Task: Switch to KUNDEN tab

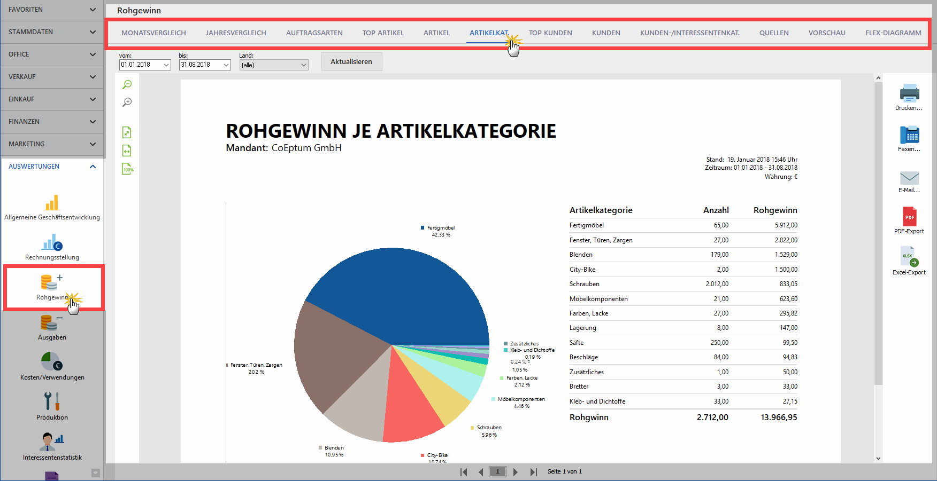Action: pos(606,33)
